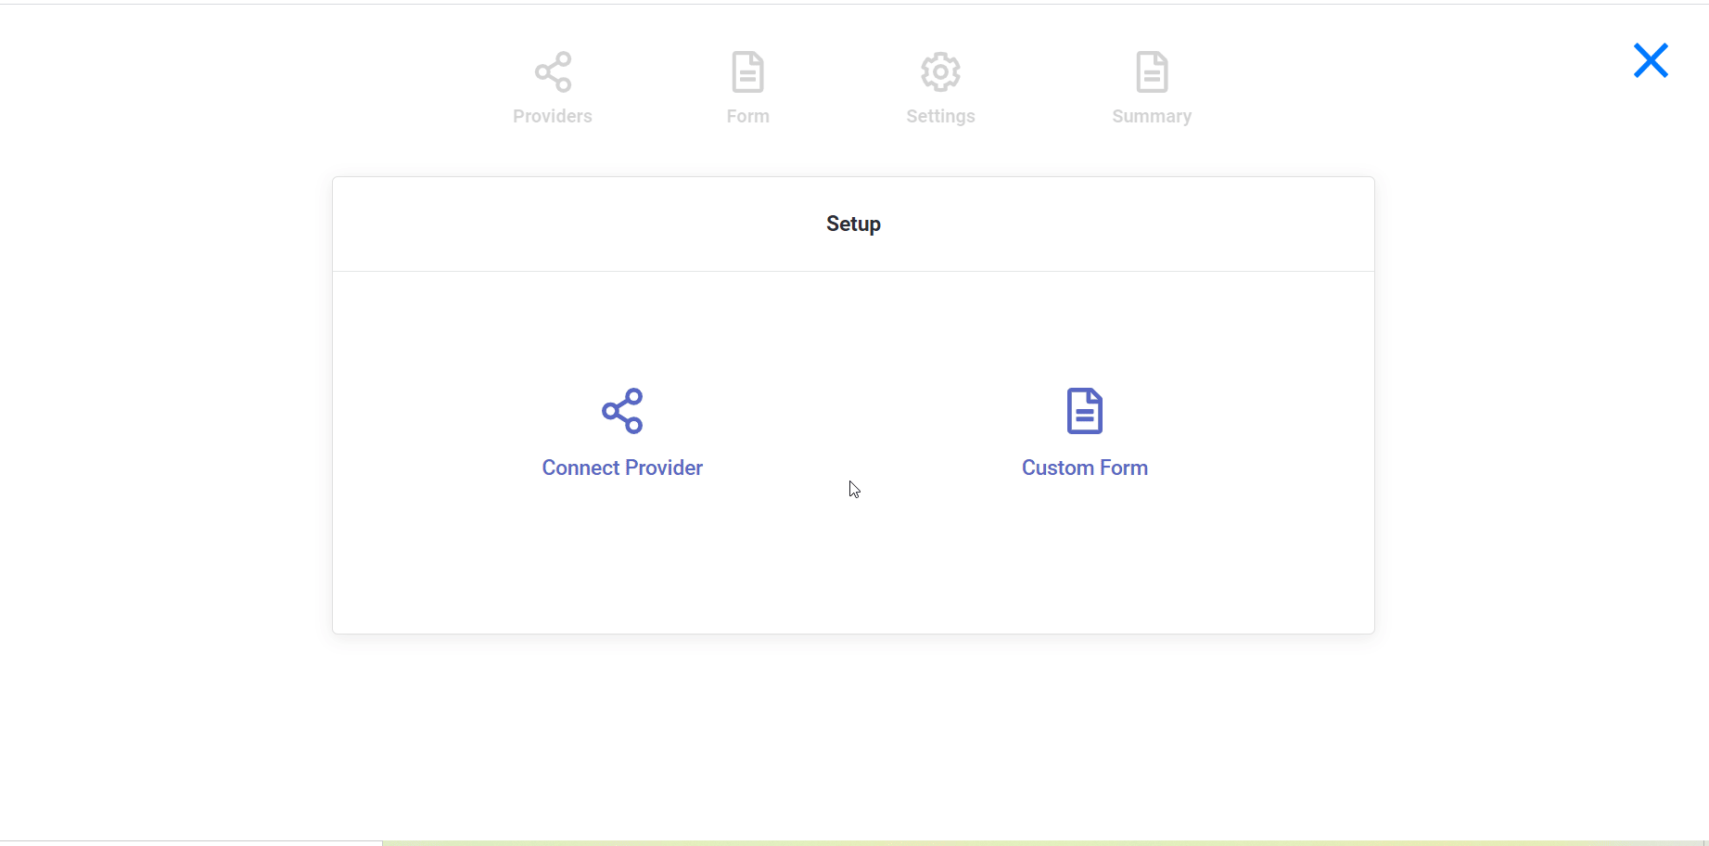This screenshot has width=1709, height=846.
Task: Click the file icon above Custom Form
Action: [x=1083, y=410]
